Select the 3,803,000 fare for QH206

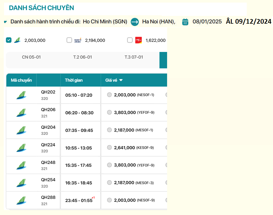(x=109, y=112)
